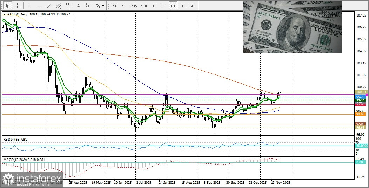The image size is (369, 188).
Task: Click the MACD 0.549 scale value
Action: coord(360,159)
